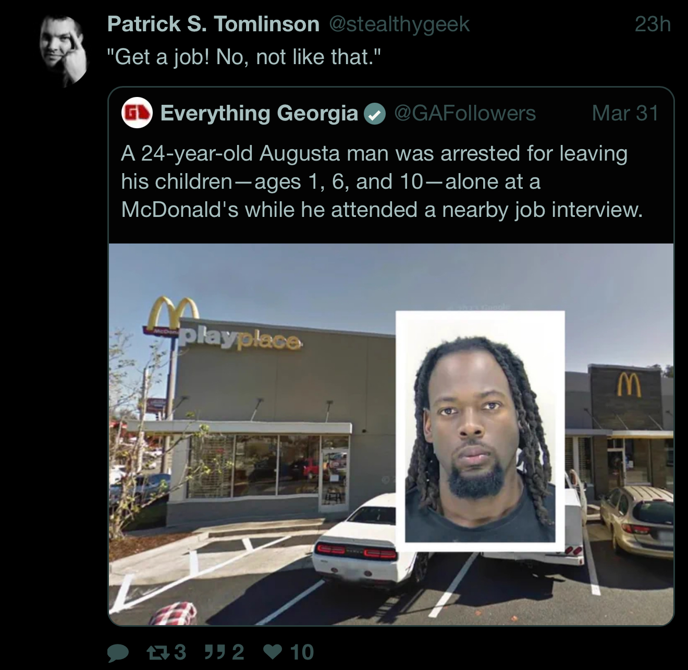The image size is (688, 670).
Task: Open the Everything Georgia red logo avatar
Action: point(137,113)
